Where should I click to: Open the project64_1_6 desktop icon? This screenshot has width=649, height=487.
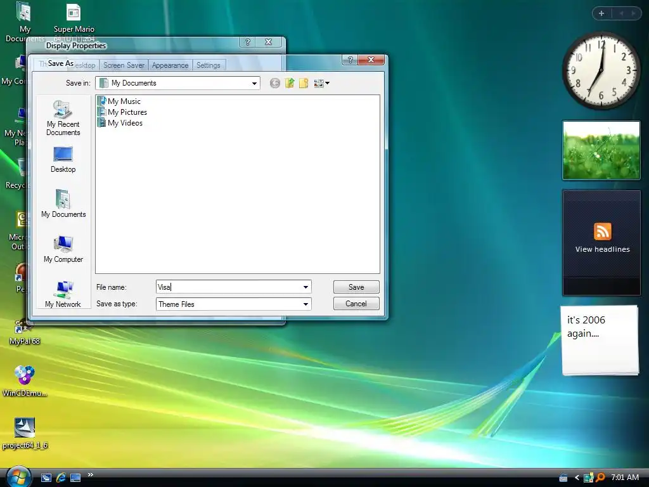[25, 433]
